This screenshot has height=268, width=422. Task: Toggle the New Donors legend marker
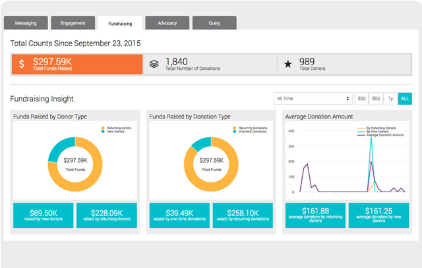click(102, 132)
